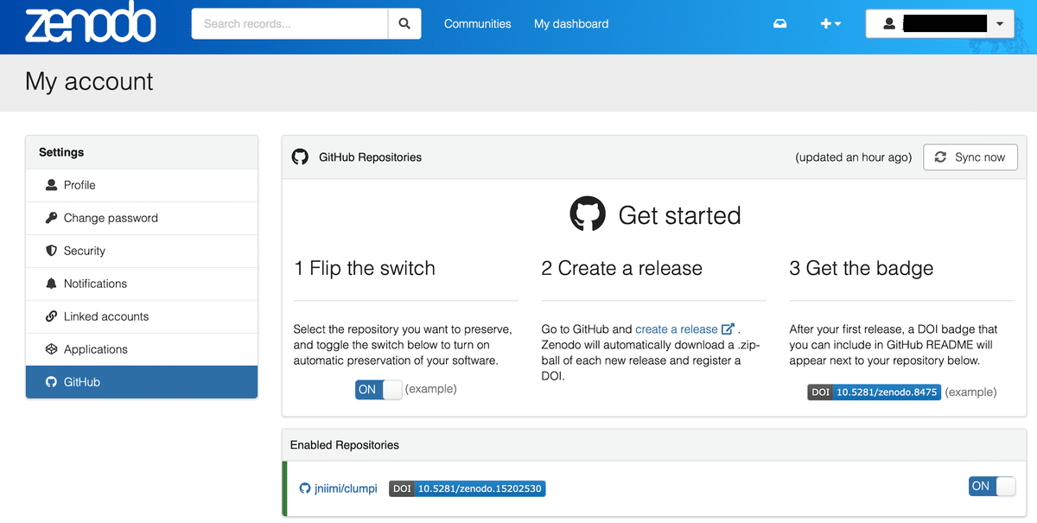Open the inbox tray icon
Image resolution: width=1037 pixels, height=523 pixels.
click(x=780, y=24)
